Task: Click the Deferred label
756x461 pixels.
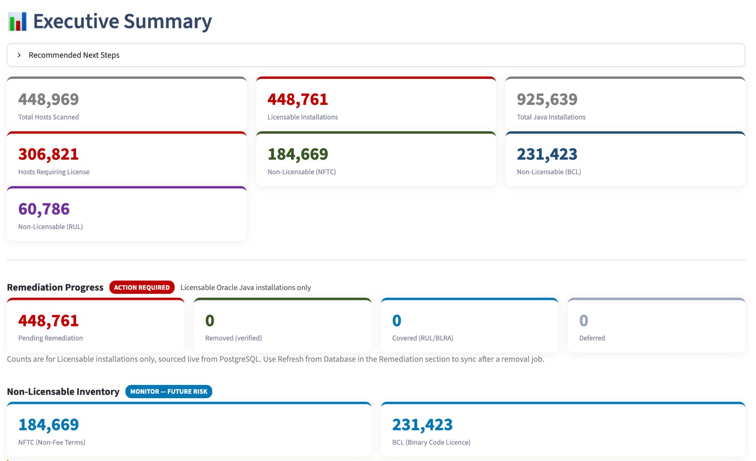Action: [592, 338]
